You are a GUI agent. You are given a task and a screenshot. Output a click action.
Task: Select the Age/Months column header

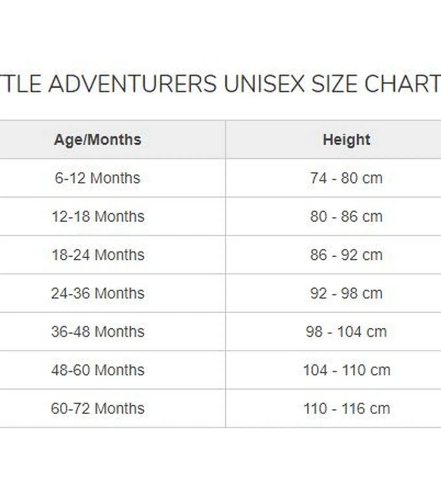pos(98,140)
